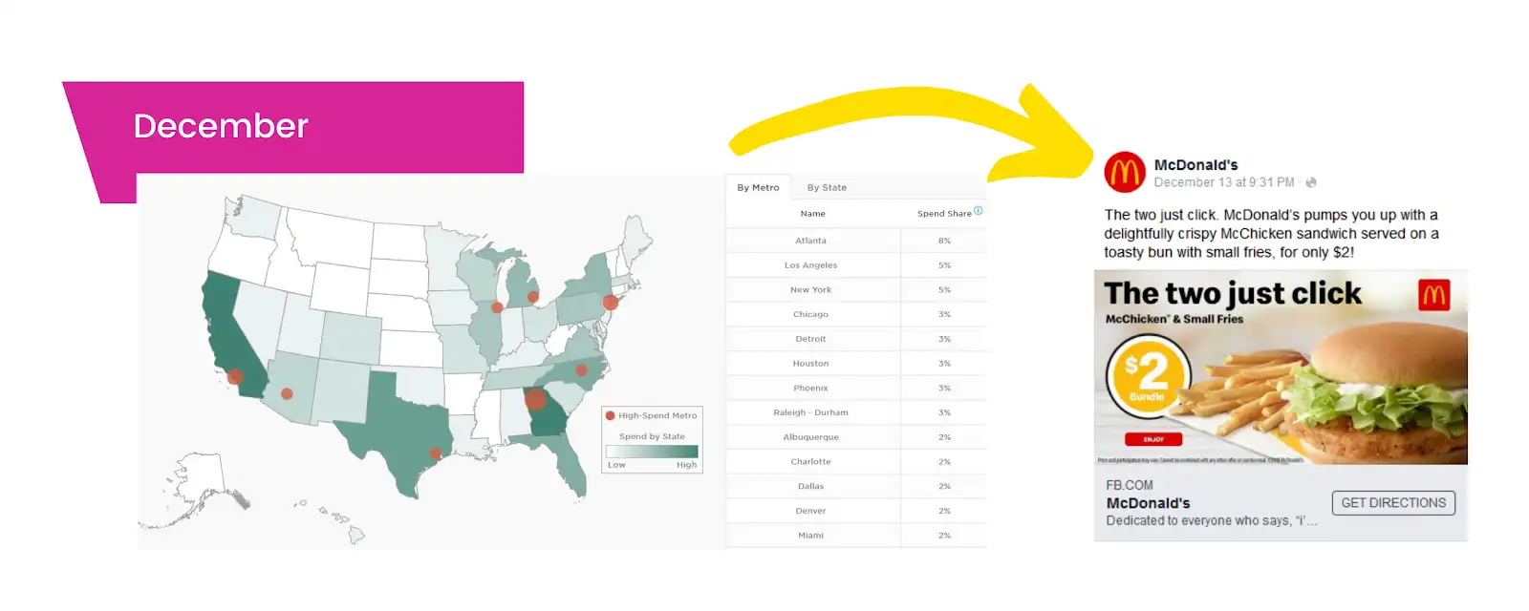
Task: Click the Atlanta high-spend metro dot on map
Action: tap(536, 399)
